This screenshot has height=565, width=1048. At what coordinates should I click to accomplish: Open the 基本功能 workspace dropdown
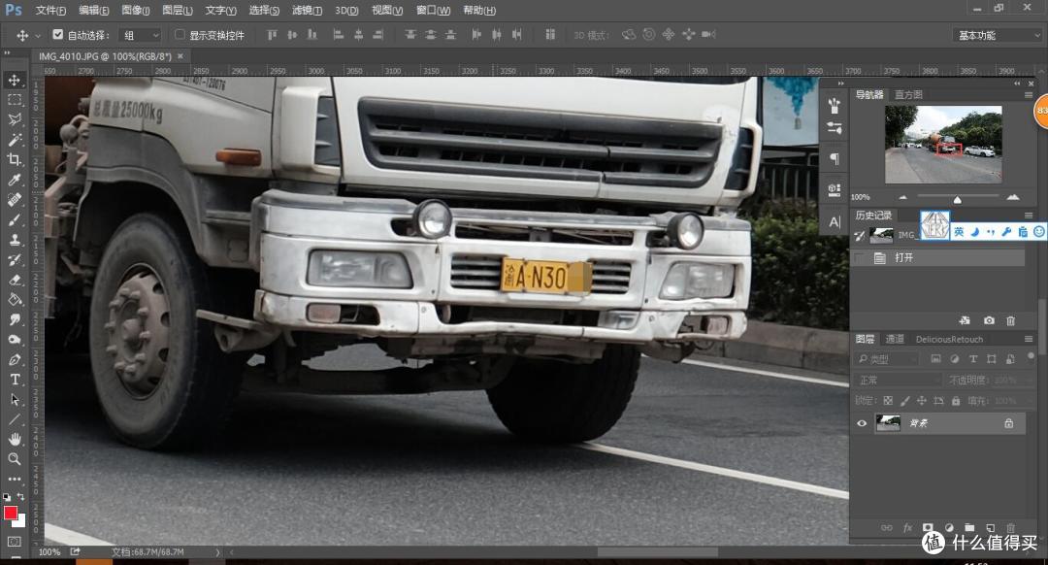(998, 35)
